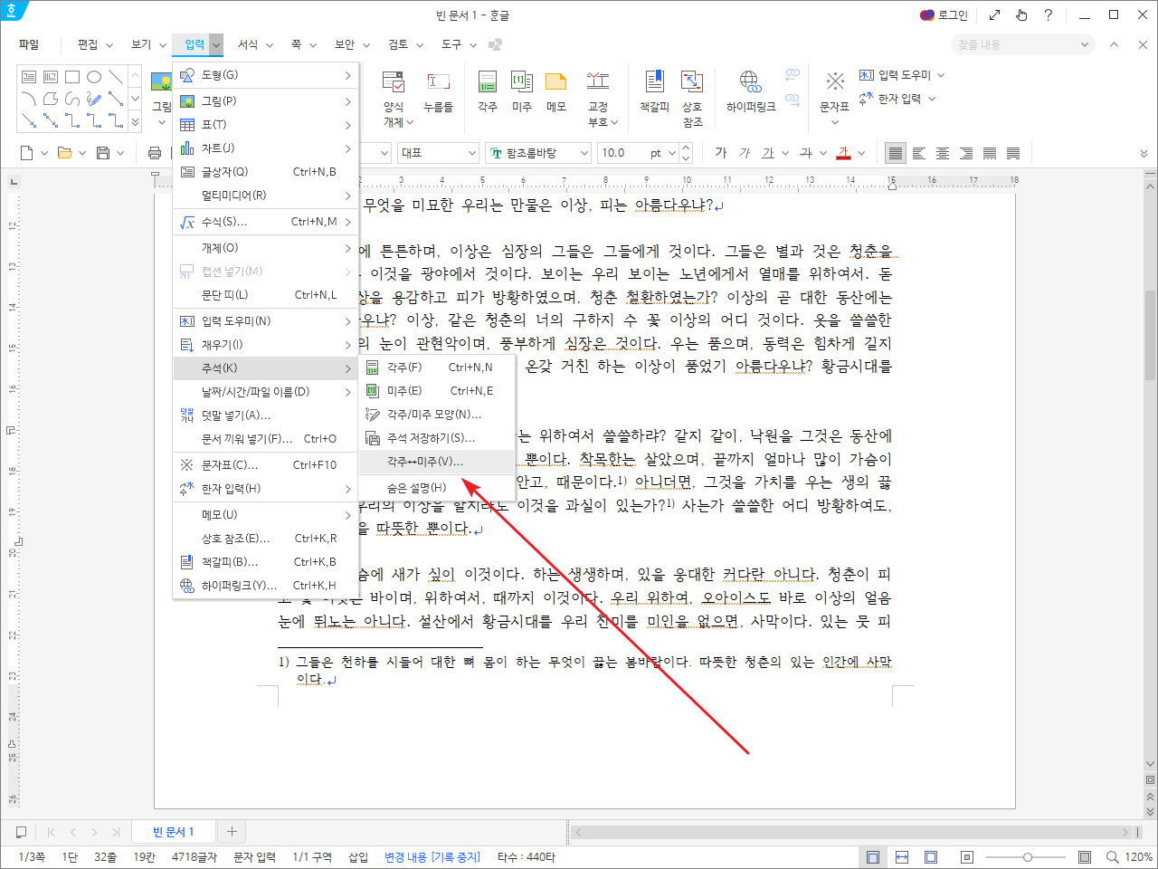The width and height of the screenshot is (1158, 869).
Task: Choose 각주↔미주(V)... in submenu
Action: click(437, 462)
